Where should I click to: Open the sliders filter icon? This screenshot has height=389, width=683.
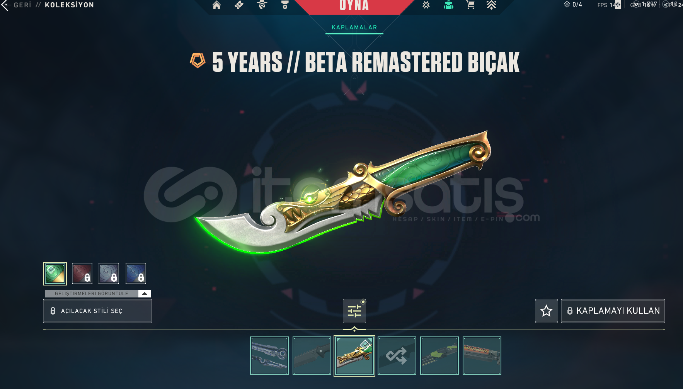coord(354,311)
